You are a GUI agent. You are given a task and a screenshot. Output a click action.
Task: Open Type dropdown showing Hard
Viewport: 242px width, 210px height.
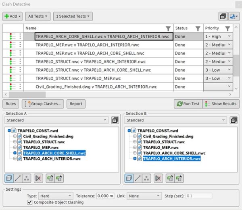pos(56,196)
